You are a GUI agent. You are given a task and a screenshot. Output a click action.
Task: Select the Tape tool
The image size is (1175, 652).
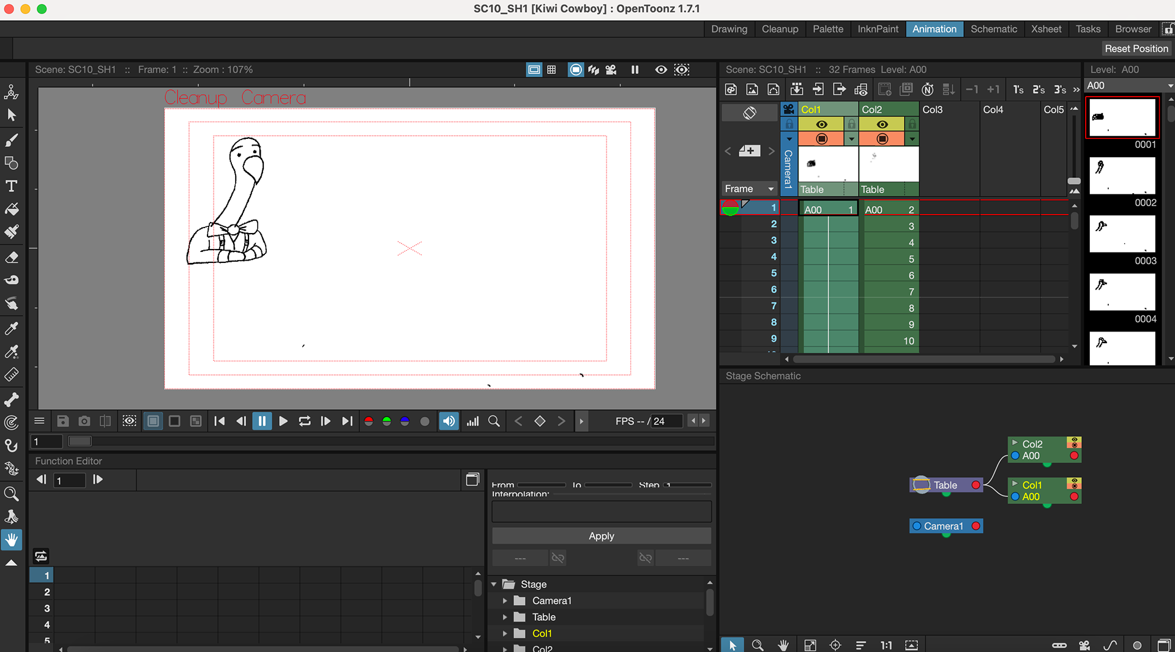point(11,280)
